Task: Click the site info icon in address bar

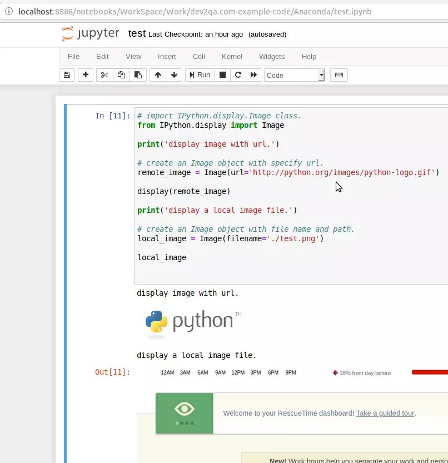Action: 9,11
